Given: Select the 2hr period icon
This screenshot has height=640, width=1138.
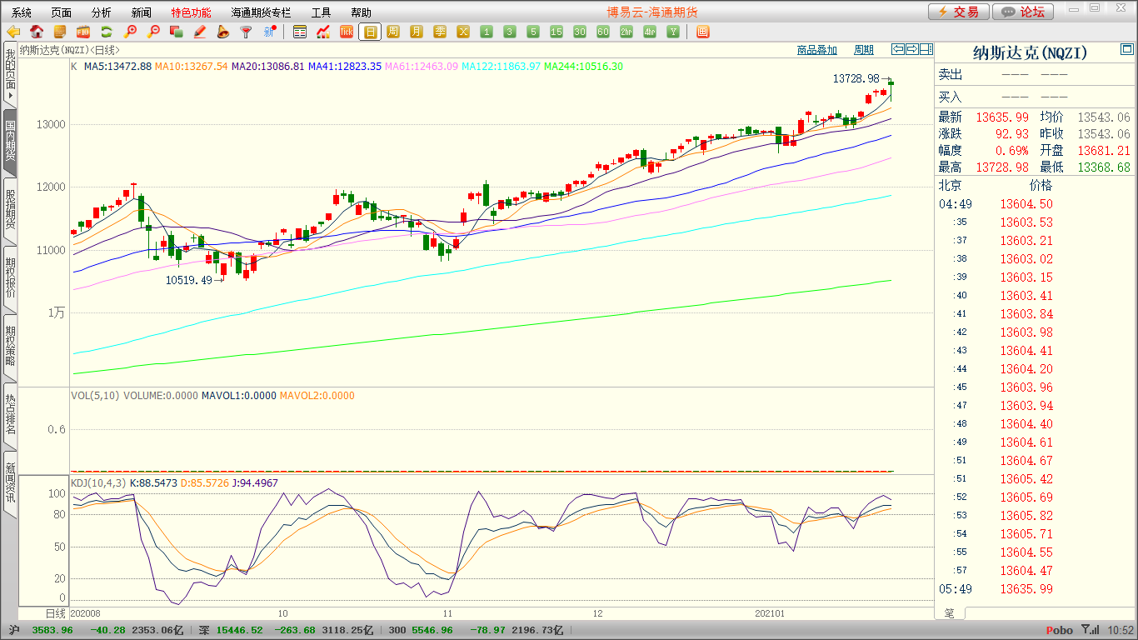Looking at the screenshot, I should click(626, 32).
